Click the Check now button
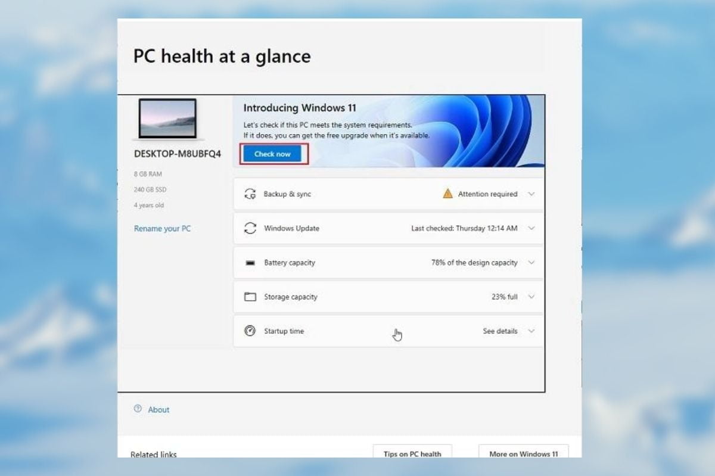The height and width of the screenshot is (476, 715). (272, 154)
